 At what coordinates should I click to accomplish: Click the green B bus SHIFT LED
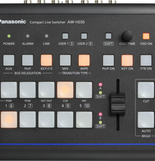(x=100, y=122)
